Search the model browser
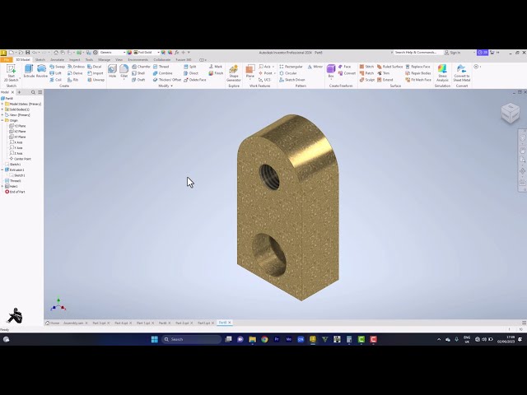This screenshot has width=527, height=395. coord(33,92)
